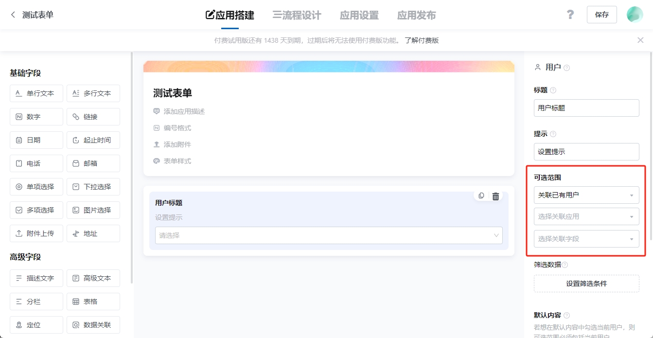点击“设置筛选条件”按钮
The image size is (653, 338).
586,284
